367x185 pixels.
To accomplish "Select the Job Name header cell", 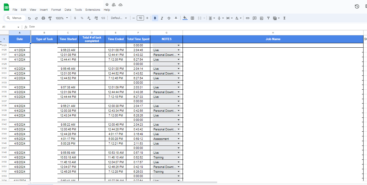I will pyautogui.click(x=273, y=39).
